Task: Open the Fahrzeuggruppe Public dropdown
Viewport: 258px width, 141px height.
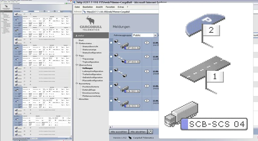Action: 145,35
